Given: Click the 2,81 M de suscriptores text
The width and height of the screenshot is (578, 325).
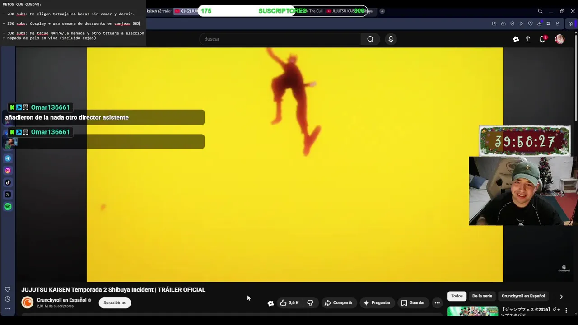Looking at the screenshot, I should point(55,306).
